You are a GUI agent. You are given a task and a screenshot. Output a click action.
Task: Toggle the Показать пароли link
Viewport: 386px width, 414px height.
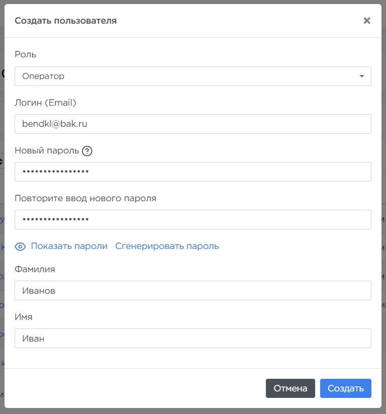coord(69,246)
